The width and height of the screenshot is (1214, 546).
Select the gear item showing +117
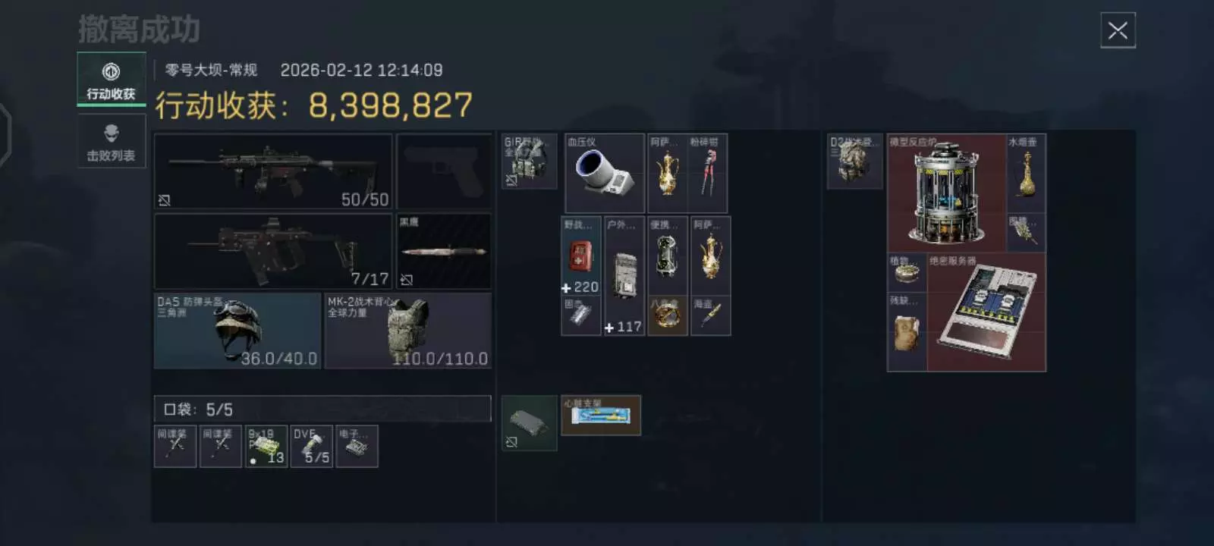point(624,276)
